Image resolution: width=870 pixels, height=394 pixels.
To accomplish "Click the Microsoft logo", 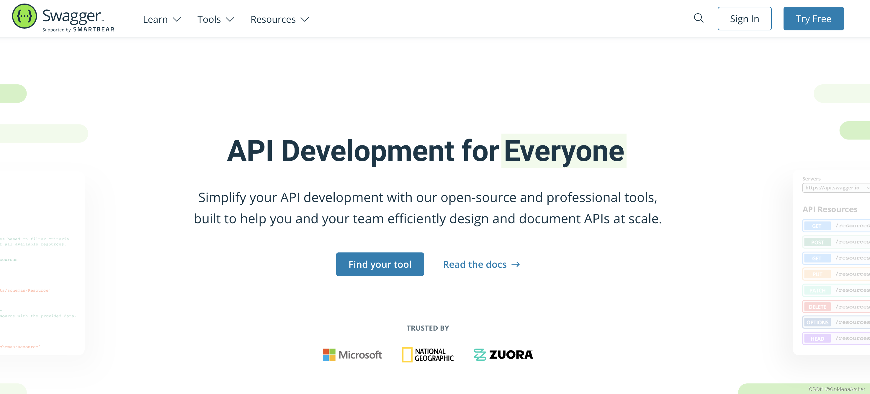I will pyautogui.click(x=352, y=355).
